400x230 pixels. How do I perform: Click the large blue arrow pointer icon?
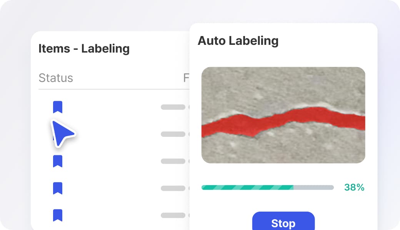(x=62, y=133)
